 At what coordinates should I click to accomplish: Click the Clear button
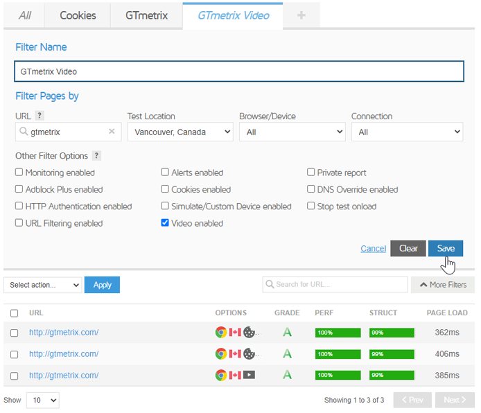[408, 248]
